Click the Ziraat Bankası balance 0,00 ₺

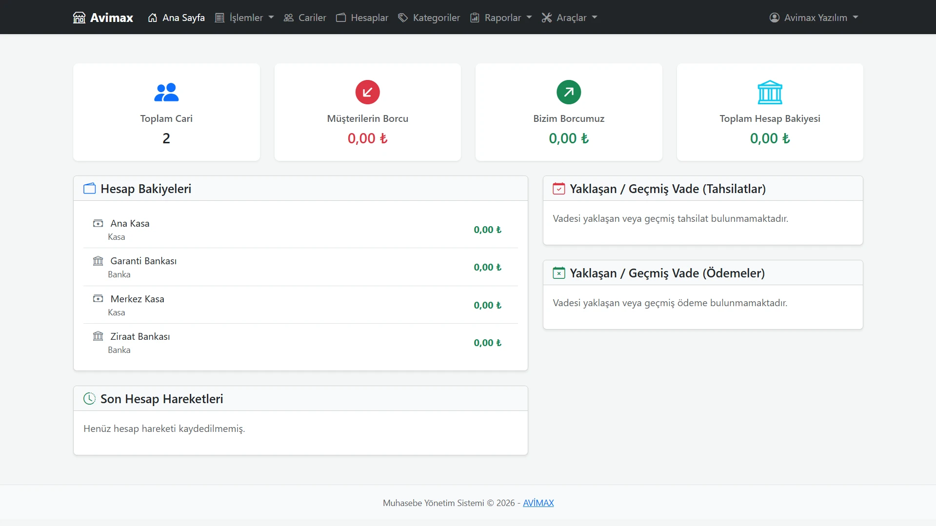click(x=488, y=343)
